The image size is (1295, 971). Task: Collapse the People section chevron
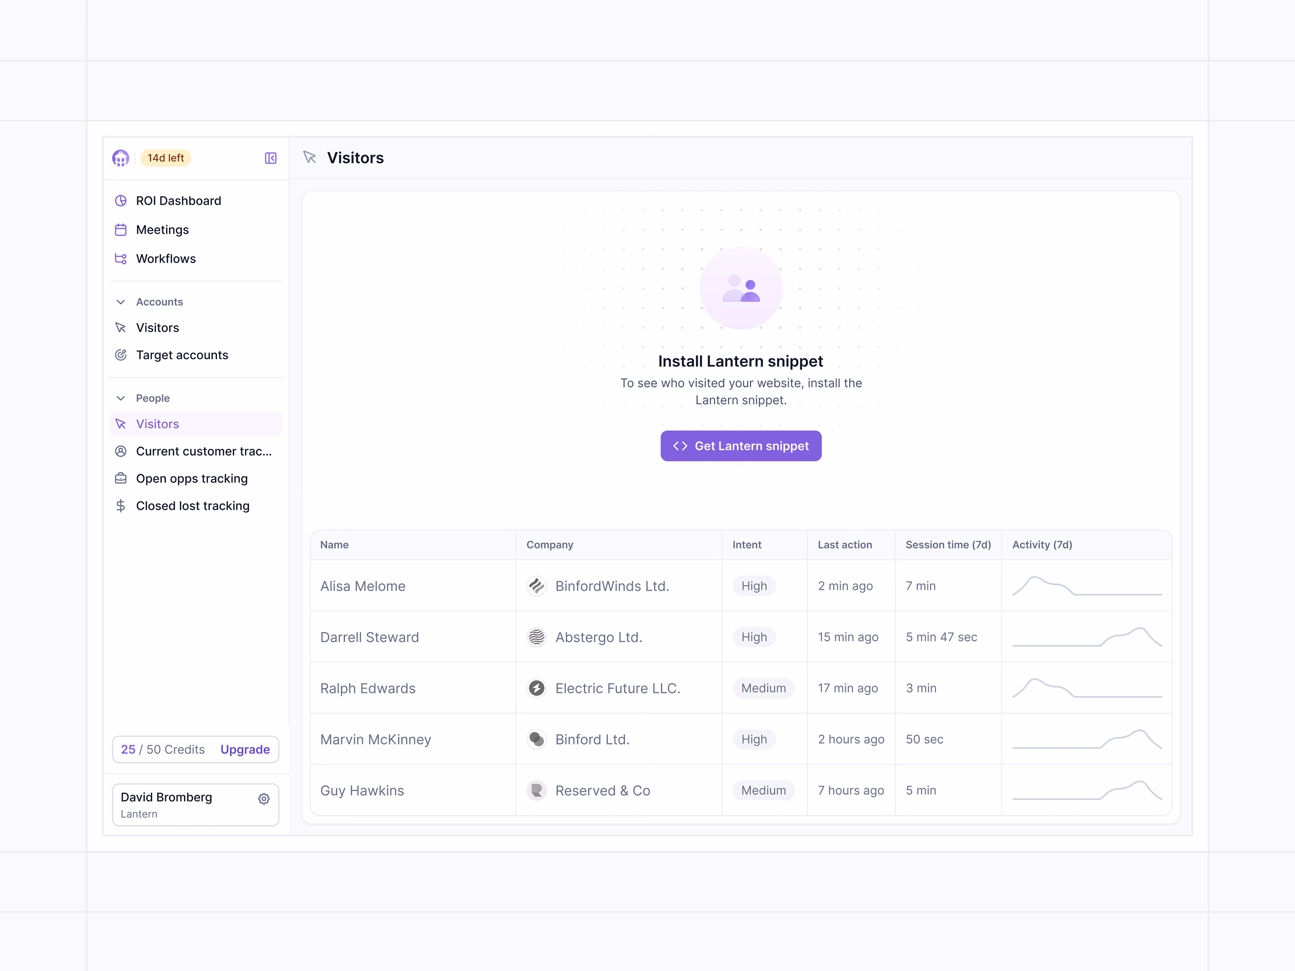[121, 398]
